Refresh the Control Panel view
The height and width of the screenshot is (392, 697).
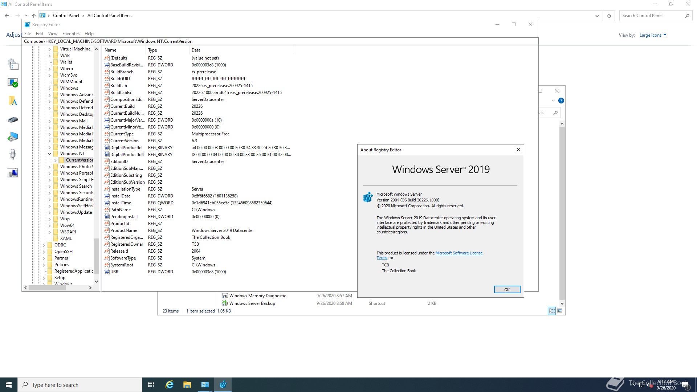point(609,16)
